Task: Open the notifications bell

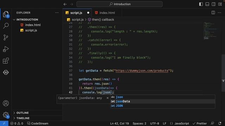Action: [220, 124]
